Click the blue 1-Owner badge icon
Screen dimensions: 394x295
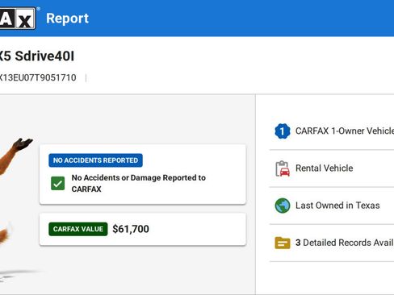[283, 131]
